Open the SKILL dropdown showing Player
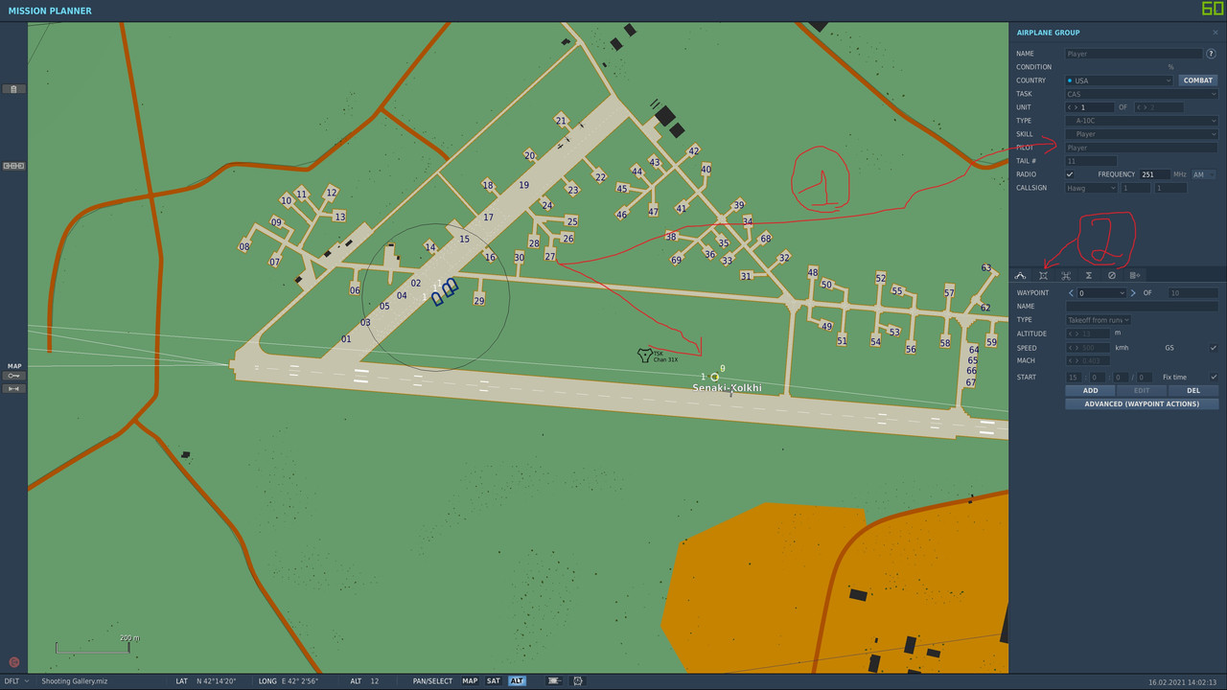This screenshot has width=1227, height=690. [1142, 134]
